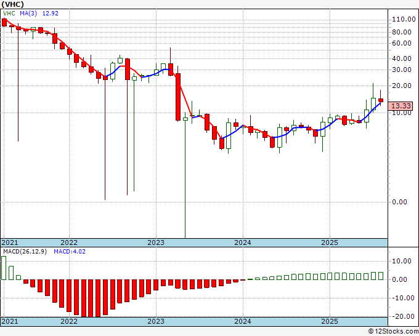
Task: Click the 12Stocks.com copyright text
Action: click(393, 332)
